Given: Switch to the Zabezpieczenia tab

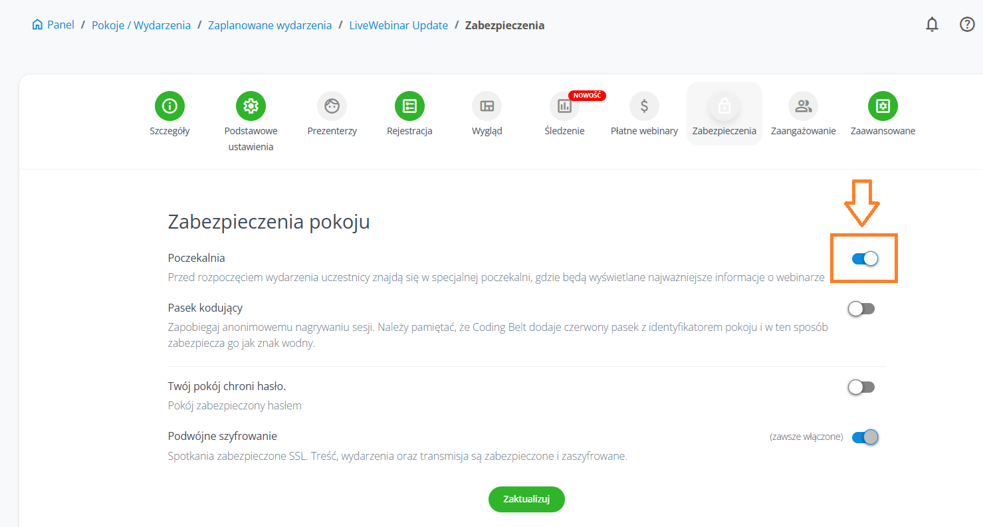Looking at the screenshot, I should [724, 113].
